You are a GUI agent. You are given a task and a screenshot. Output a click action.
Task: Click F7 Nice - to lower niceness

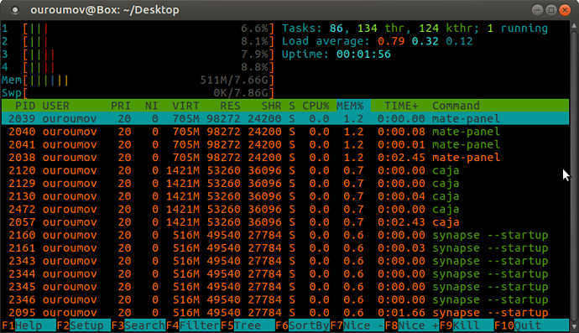[x=357, y=325]
